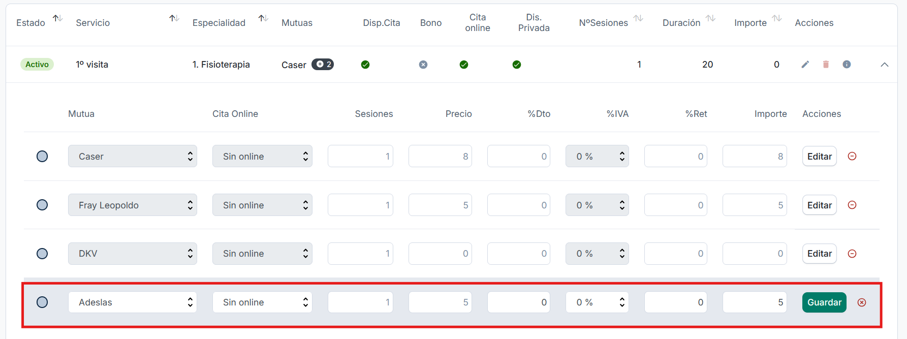Select the Fray Leopoldo radio button
Image resolution: width=907 pixels, height=339 pixels.
click(42, 205)
